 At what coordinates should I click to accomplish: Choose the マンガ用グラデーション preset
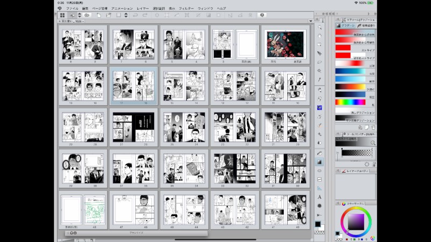(355, 118)
